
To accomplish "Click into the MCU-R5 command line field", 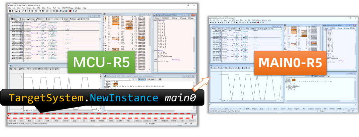I will (100, 116).
